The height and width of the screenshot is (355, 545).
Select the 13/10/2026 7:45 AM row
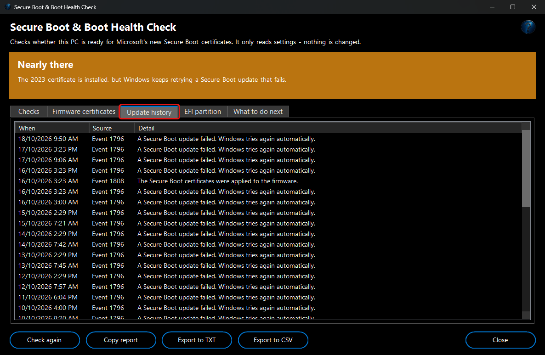click(268, 266)
